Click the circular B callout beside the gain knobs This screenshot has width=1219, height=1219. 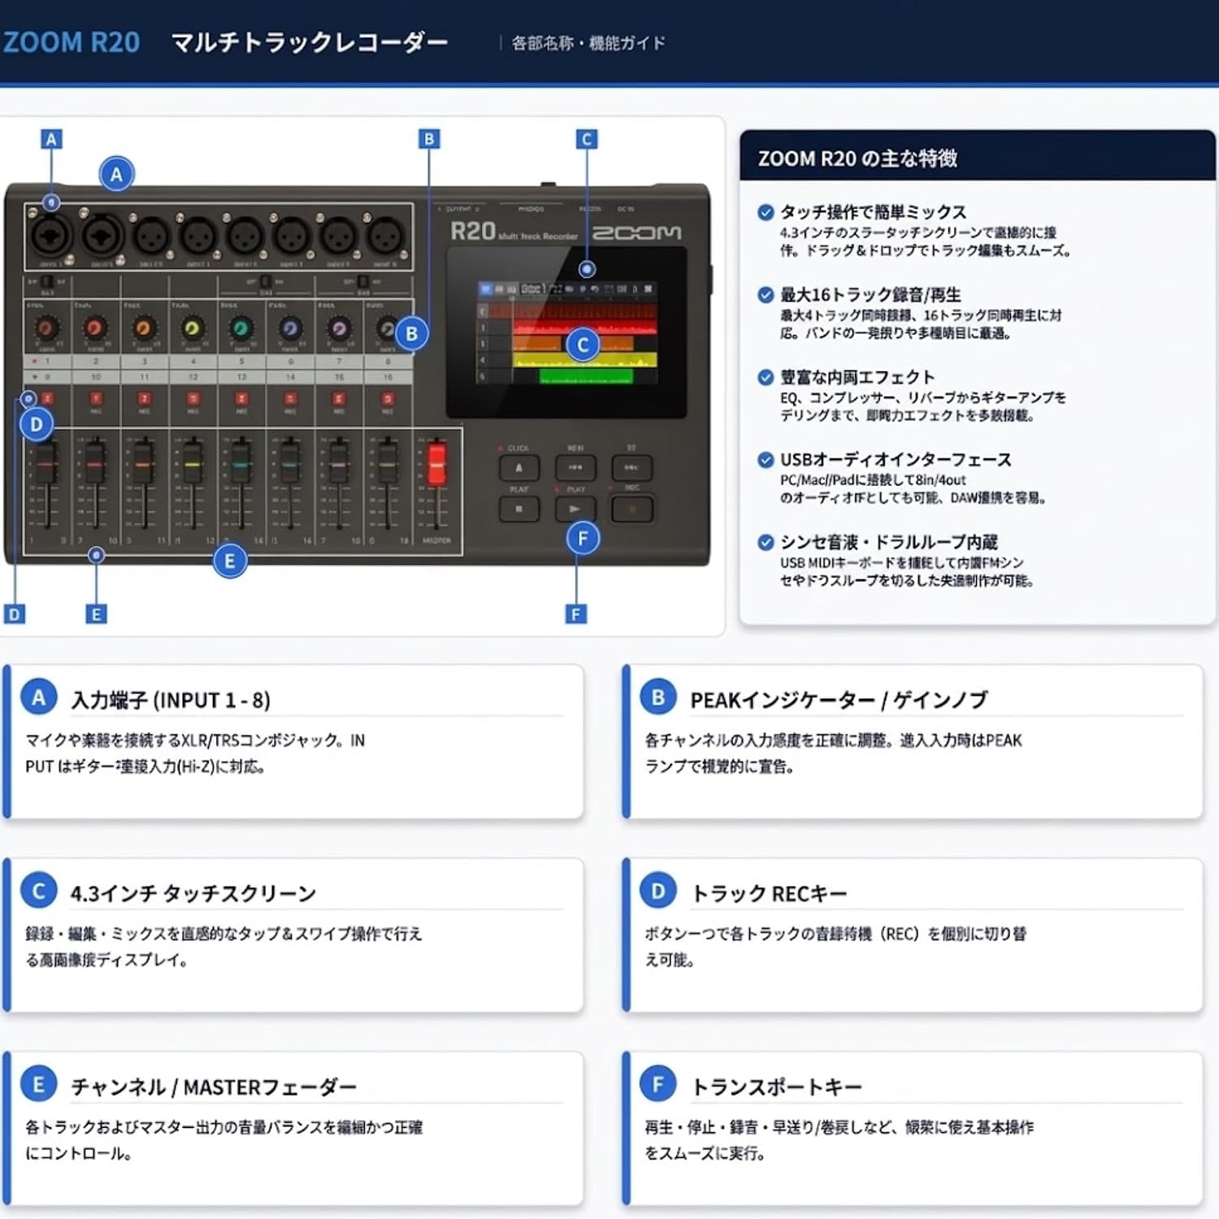click(x=412, y=333)
